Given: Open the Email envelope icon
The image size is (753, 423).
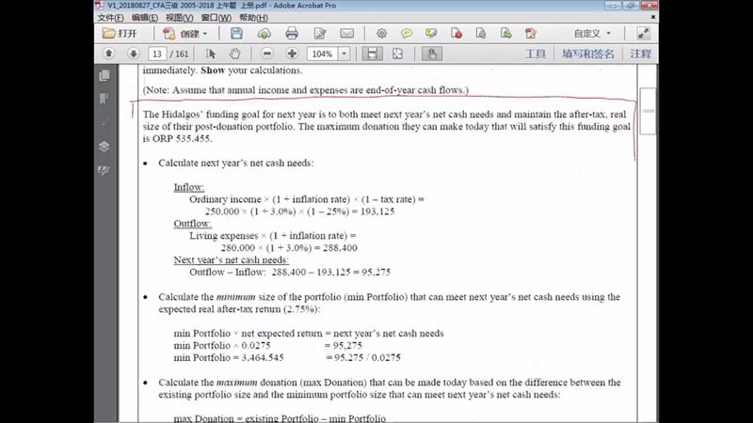Looking at the screenshot, I should point(346,34).
